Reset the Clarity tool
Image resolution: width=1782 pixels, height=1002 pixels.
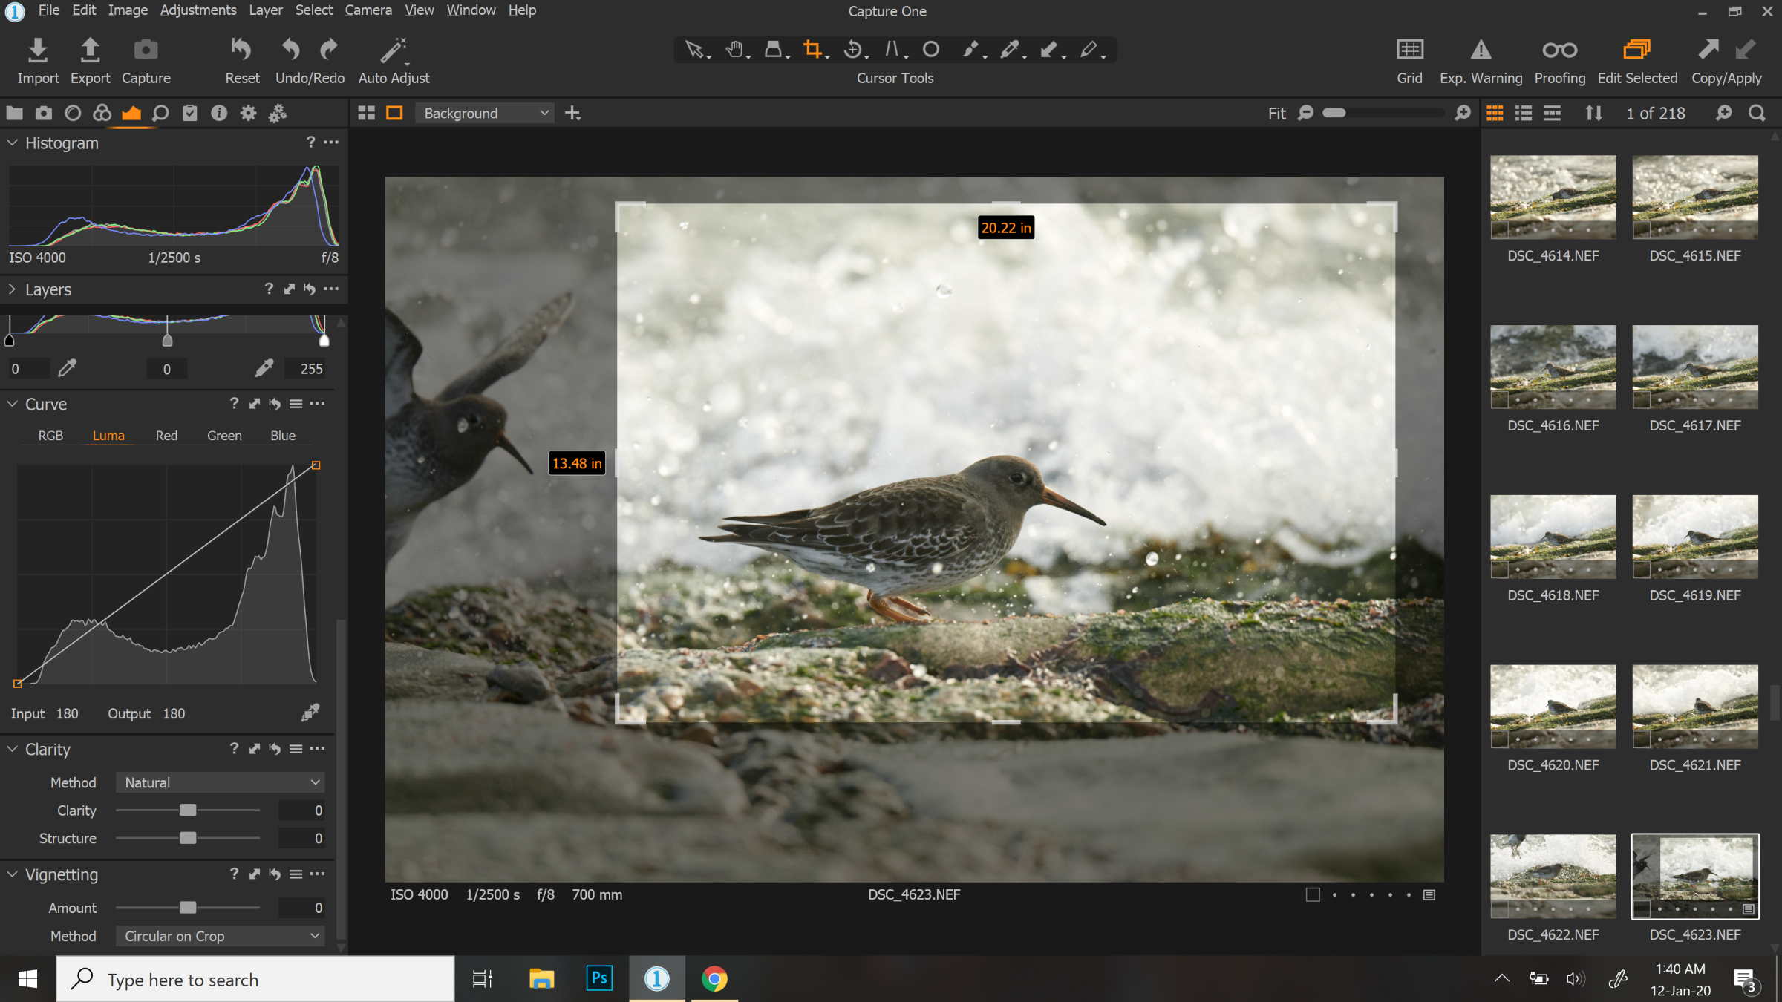pyautogui.click(x=275, y=748)
